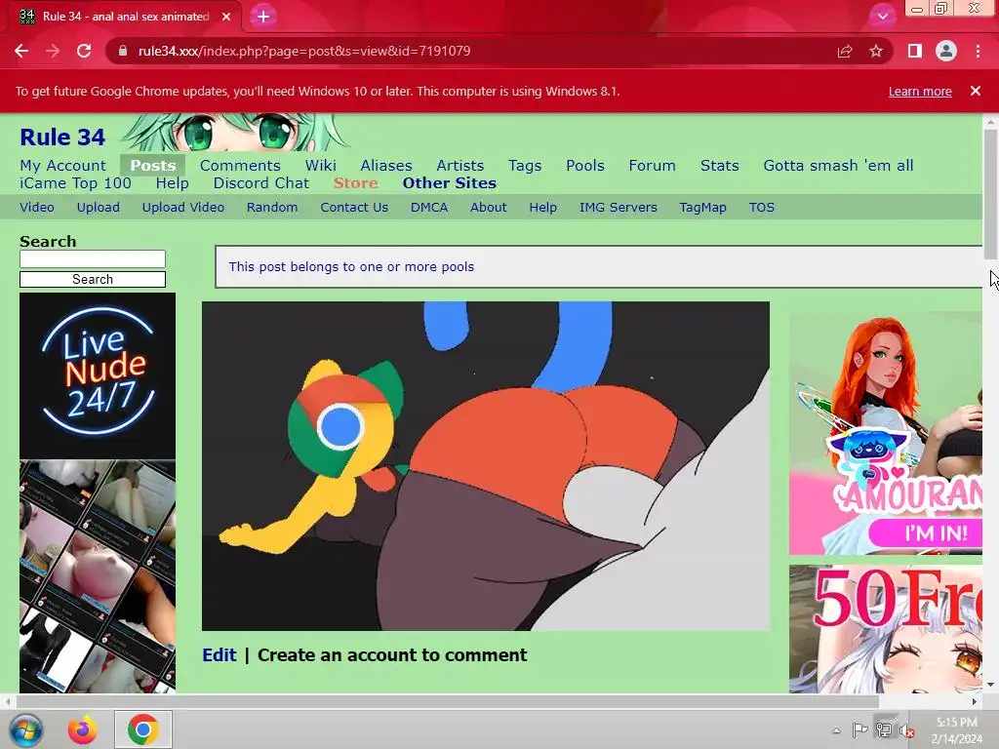Viewport: 999px width, 749px height.
Task: Focus the site Search text field
Action: click(93, 258)
